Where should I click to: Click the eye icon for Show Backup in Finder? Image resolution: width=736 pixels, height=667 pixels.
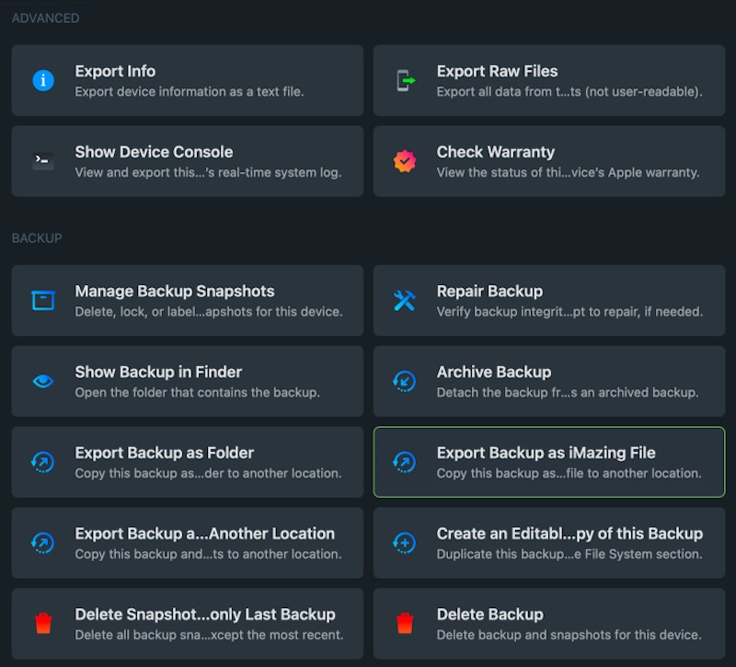[42, 381]
